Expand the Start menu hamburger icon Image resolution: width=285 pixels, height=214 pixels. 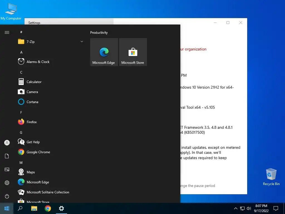pos(7,33)
